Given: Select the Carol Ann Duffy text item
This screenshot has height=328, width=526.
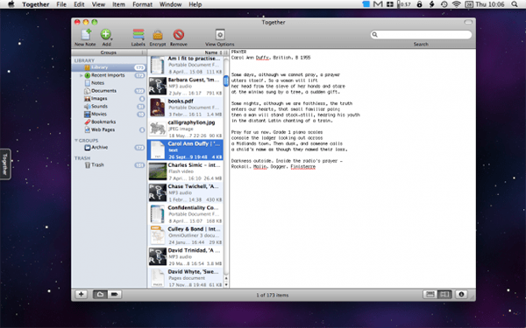Looking at the screenshot, I should pos(185,150).
